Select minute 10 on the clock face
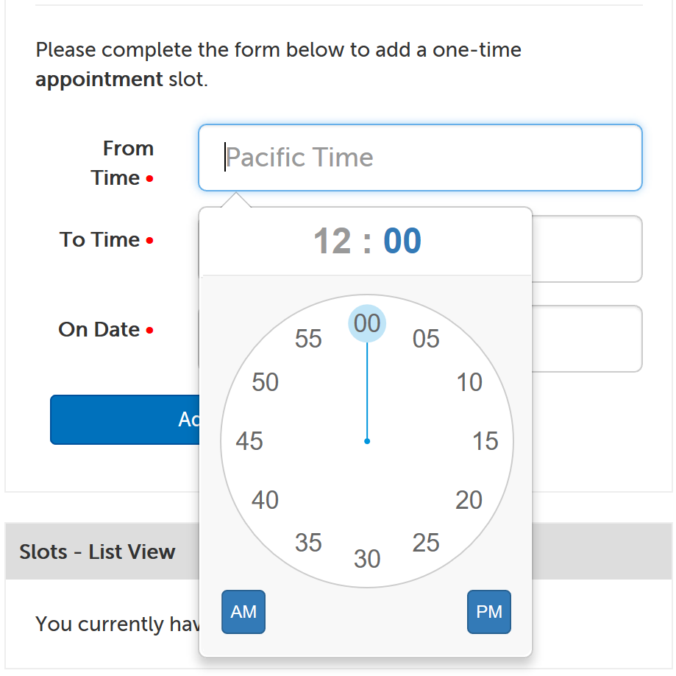Screen dimensions: 676x676 pos(469,382)
